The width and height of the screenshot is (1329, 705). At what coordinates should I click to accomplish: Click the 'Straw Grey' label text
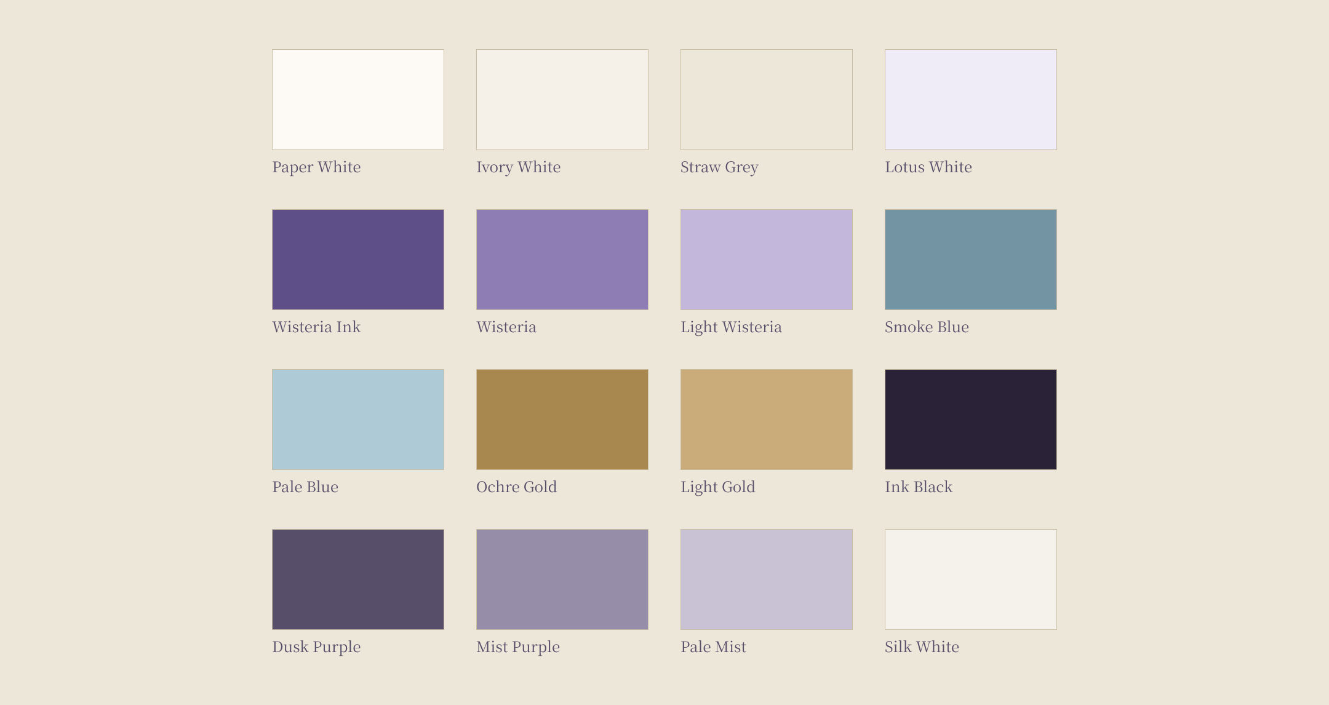(719, 167)
